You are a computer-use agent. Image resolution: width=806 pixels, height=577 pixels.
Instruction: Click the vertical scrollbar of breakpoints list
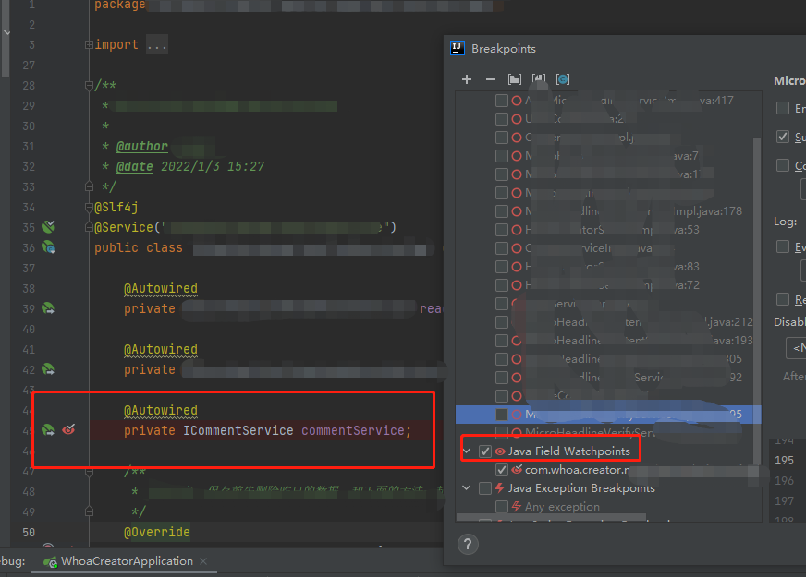tap(756, 300)
